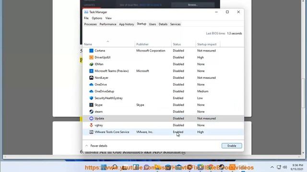The width and height of the screenshot is (307, 172).
Task: Open the File menu
Action: click(86, 18)
